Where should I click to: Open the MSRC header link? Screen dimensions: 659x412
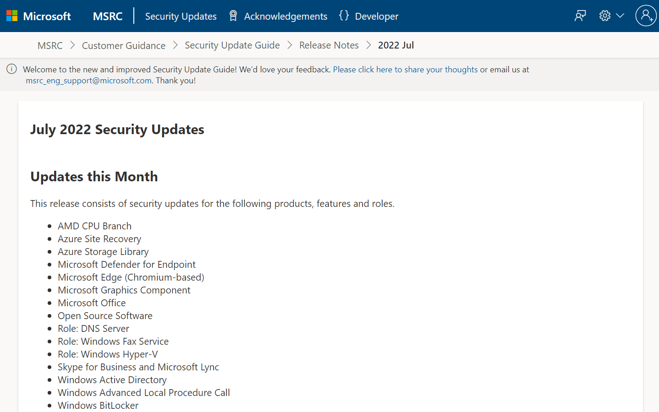(108, 16)
